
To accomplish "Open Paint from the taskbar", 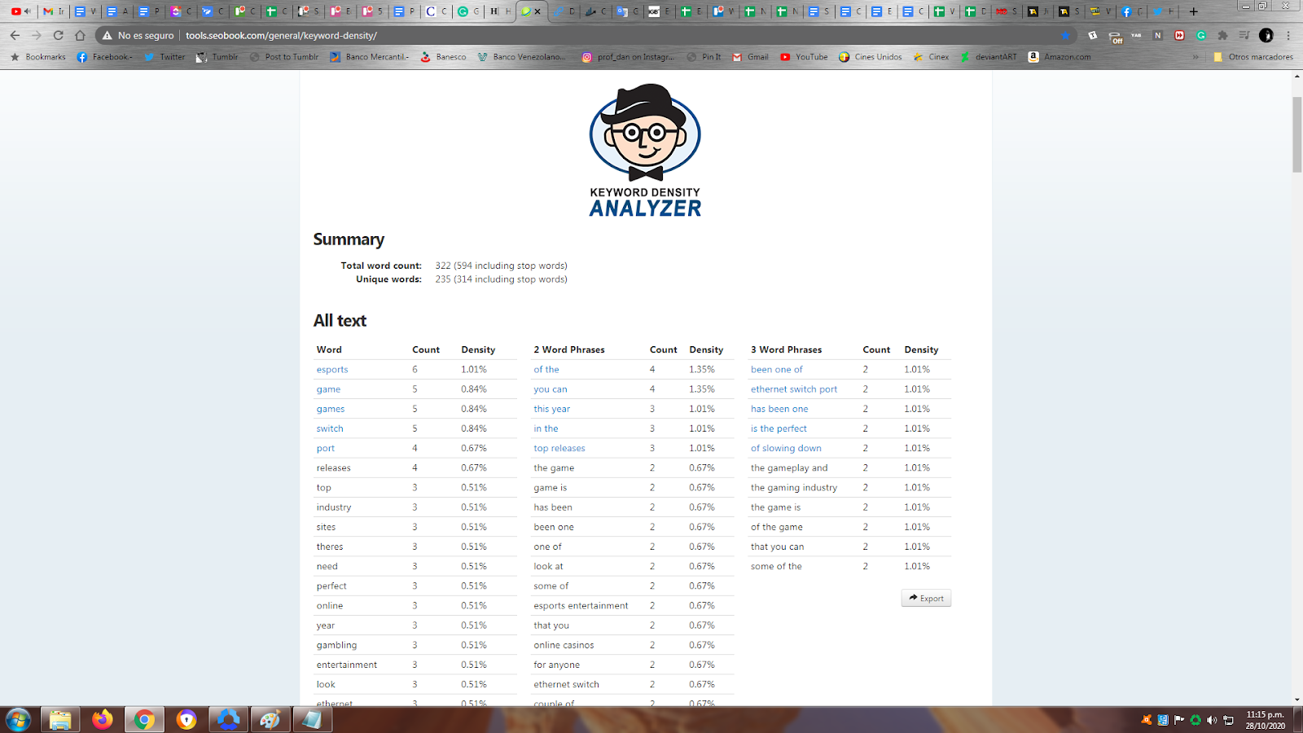I will click(270, 719).
